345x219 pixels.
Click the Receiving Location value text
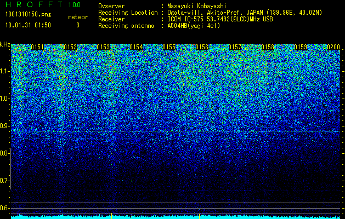click(245, 13)
